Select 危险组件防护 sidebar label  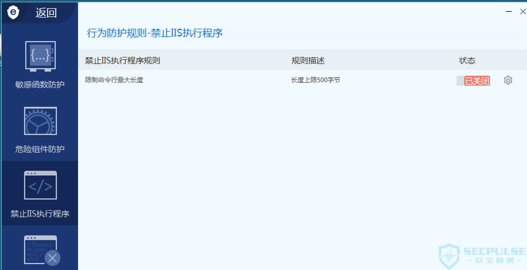(40, 149)
